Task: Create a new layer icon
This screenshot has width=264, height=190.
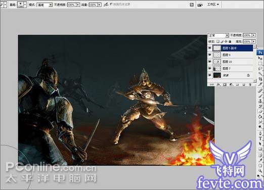Action: point(244,84)
